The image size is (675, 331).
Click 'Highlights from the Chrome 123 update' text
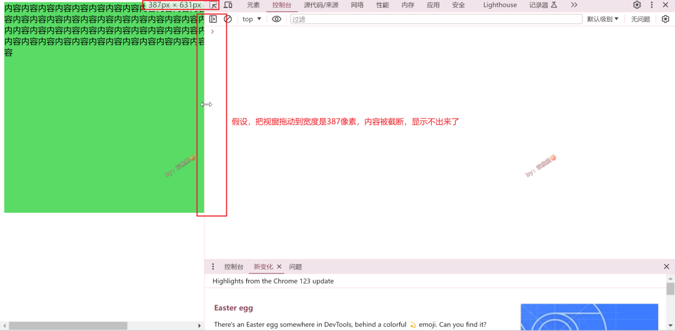(x=273, y=281)
